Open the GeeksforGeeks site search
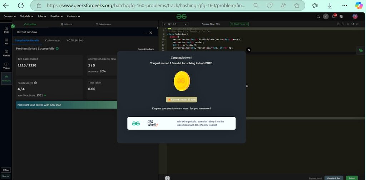The width and height of the screenshot is (366, 180). (x=318, y=16)
